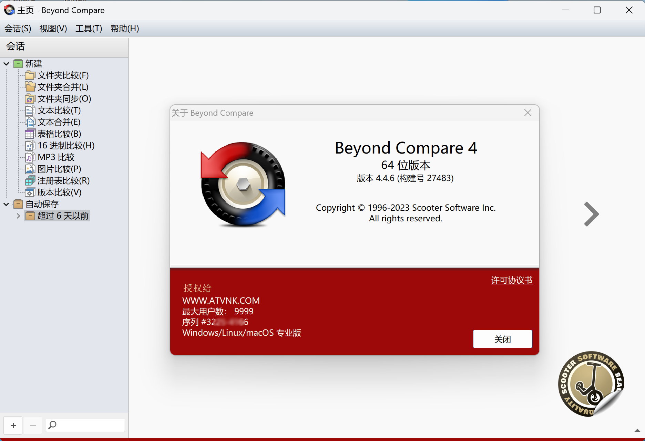Click the 授权给 label
Viewport: 645px width, 441px height.
tap(197, 288)
